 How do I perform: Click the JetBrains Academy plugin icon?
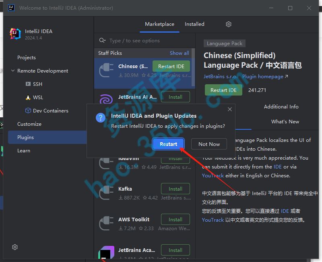[x=106, y=252]
